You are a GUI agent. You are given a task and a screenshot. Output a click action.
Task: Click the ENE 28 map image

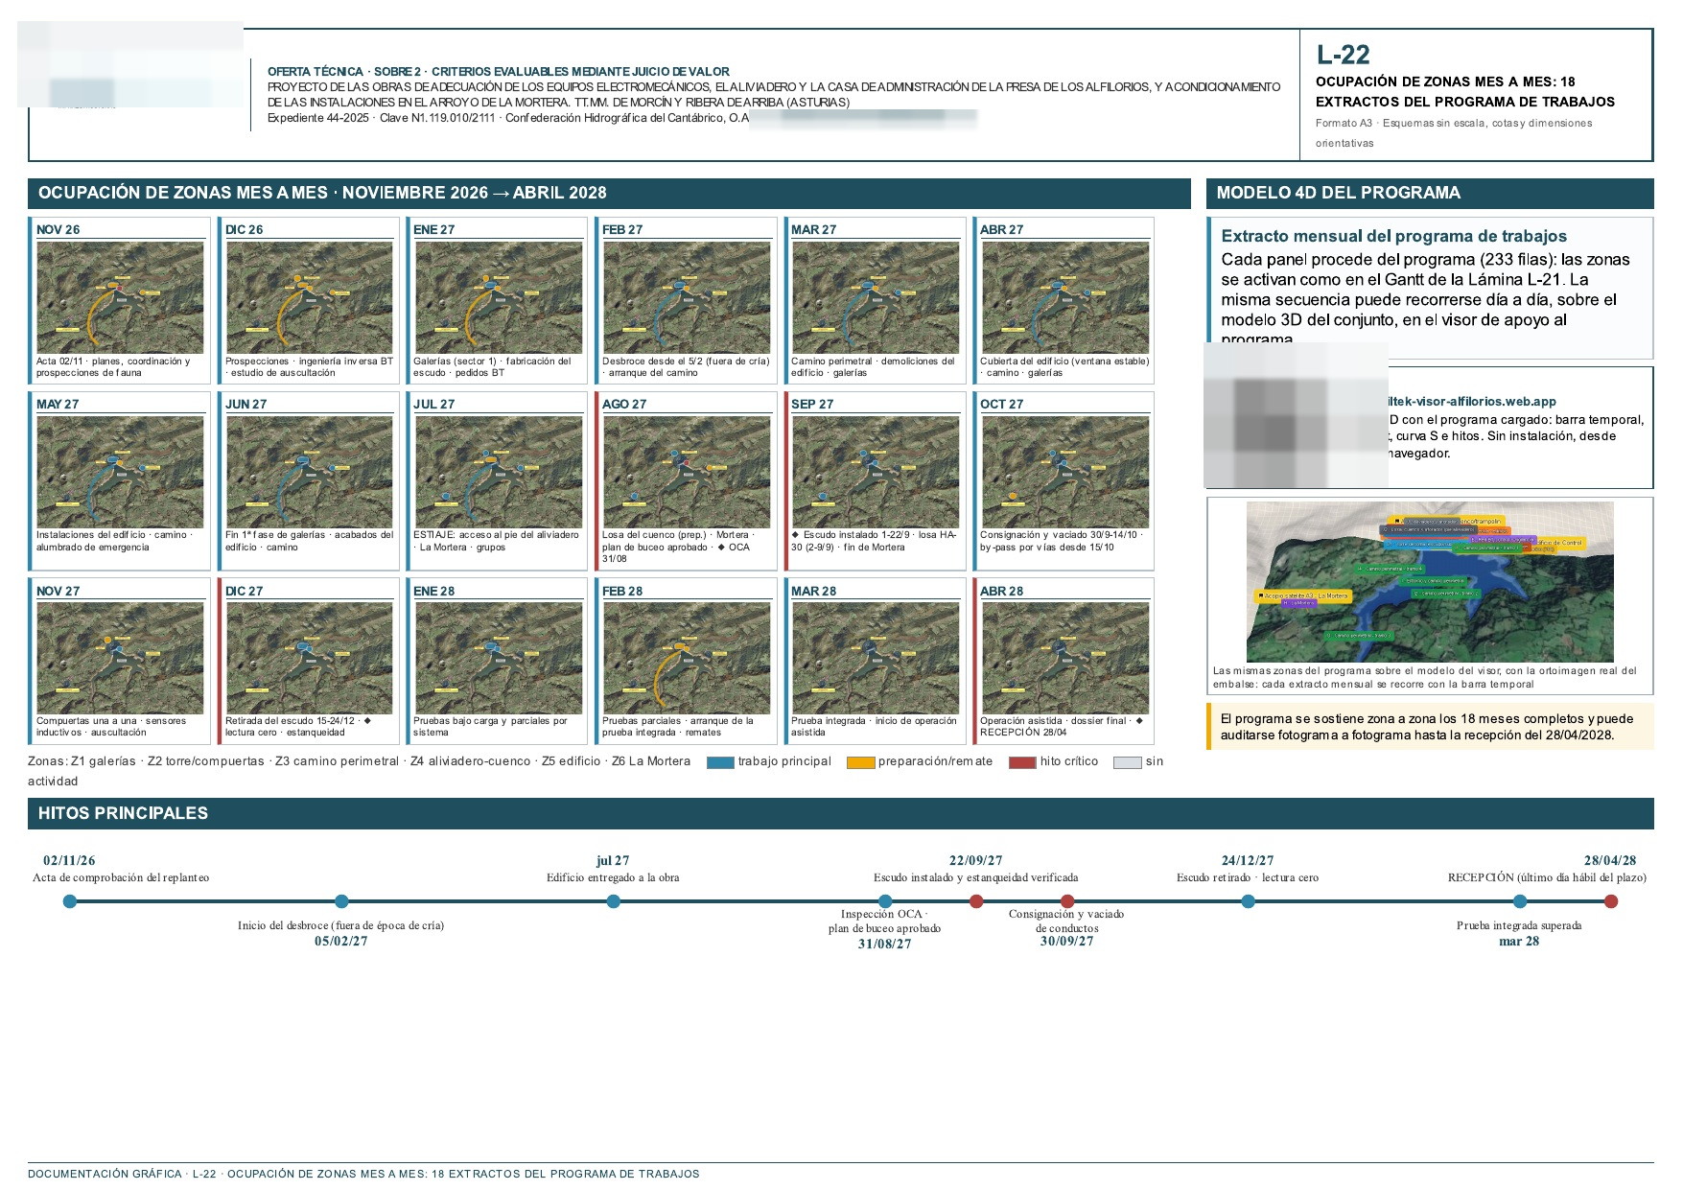point(498,658)
